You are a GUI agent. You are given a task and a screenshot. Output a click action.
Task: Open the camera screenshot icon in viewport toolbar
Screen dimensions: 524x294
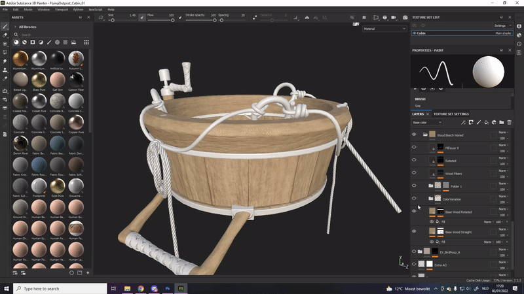point(405,18)
